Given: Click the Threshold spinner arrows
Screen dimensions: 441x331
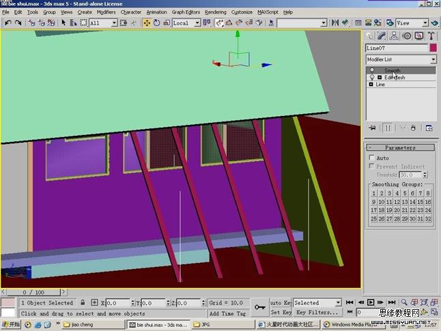Looking at the screenshot, I should [x=425, y=175].
